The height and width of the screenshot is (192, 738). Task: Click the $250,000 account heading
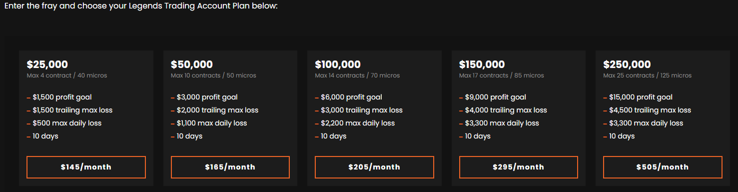point(627,64)
